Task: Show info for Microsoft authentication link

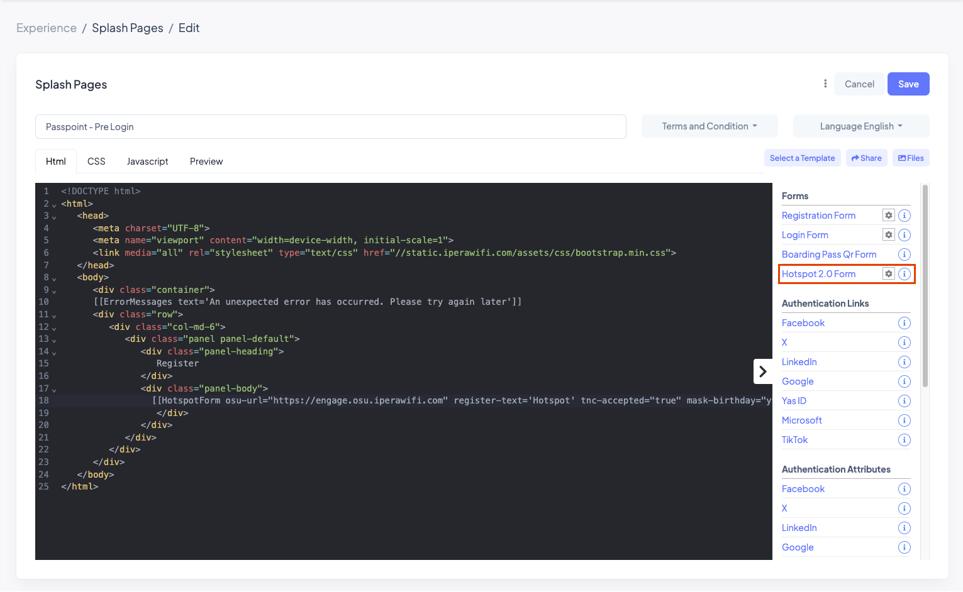Action: pyautogui.click(x=904, y=420)
